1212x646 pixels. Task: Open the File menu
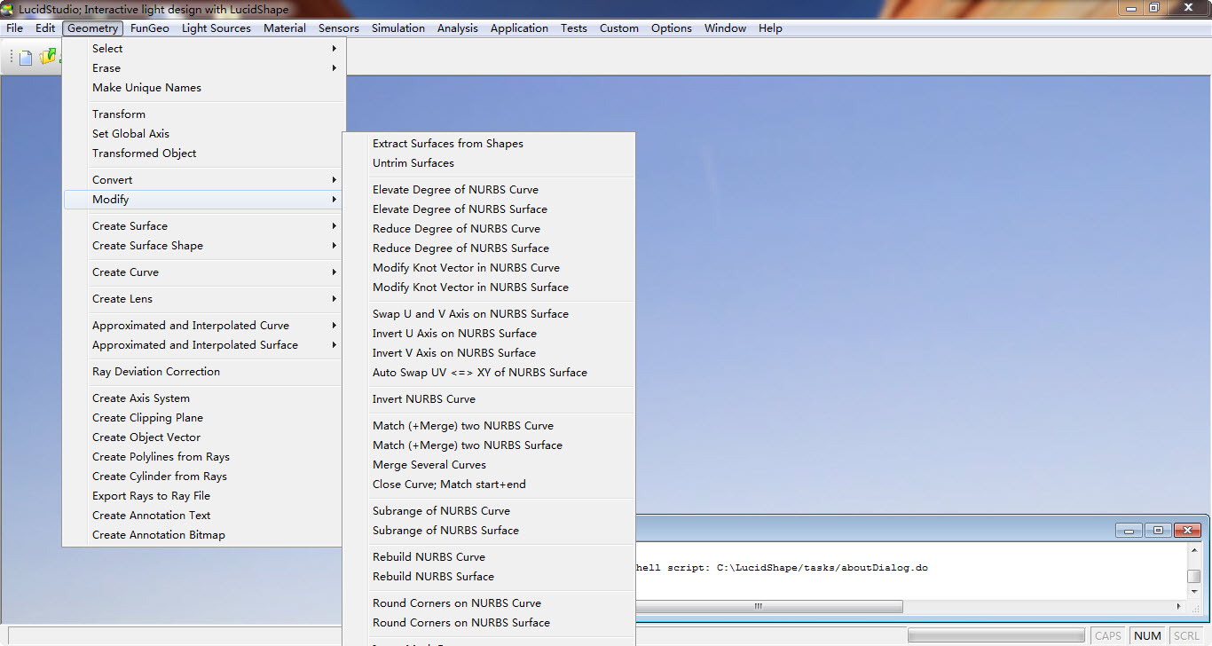click(15, 28)
